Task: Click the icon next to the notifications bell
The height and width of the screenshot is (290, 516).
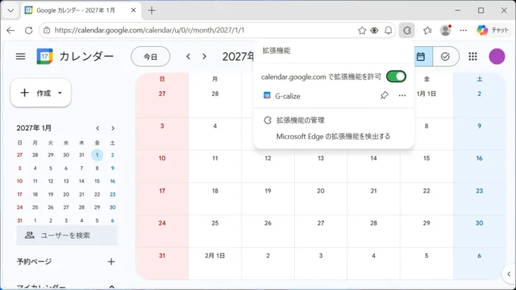Action: [x=375, y=30]
